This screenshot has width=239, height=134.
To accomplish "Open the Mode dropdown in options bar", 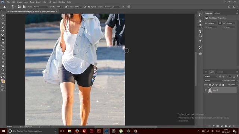I will coord(41,7).
